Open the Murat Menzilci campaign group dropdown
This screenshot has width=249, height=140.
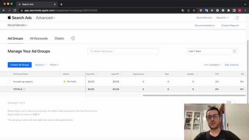[x=18, y=25]
